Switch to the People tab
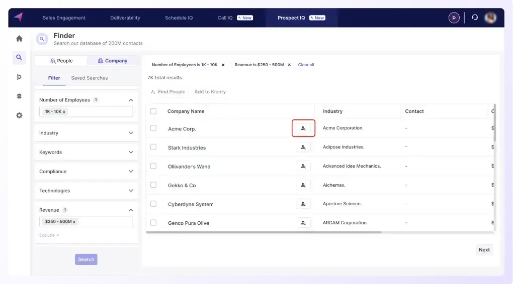513x284 pixels. 61,61
